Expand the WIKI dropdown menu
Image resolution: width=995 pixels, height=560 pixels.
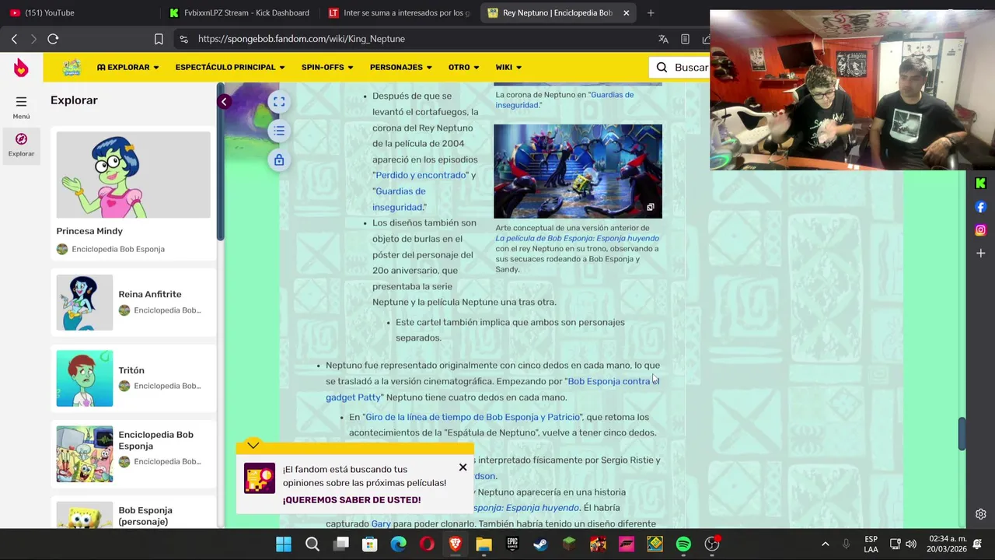508,68
